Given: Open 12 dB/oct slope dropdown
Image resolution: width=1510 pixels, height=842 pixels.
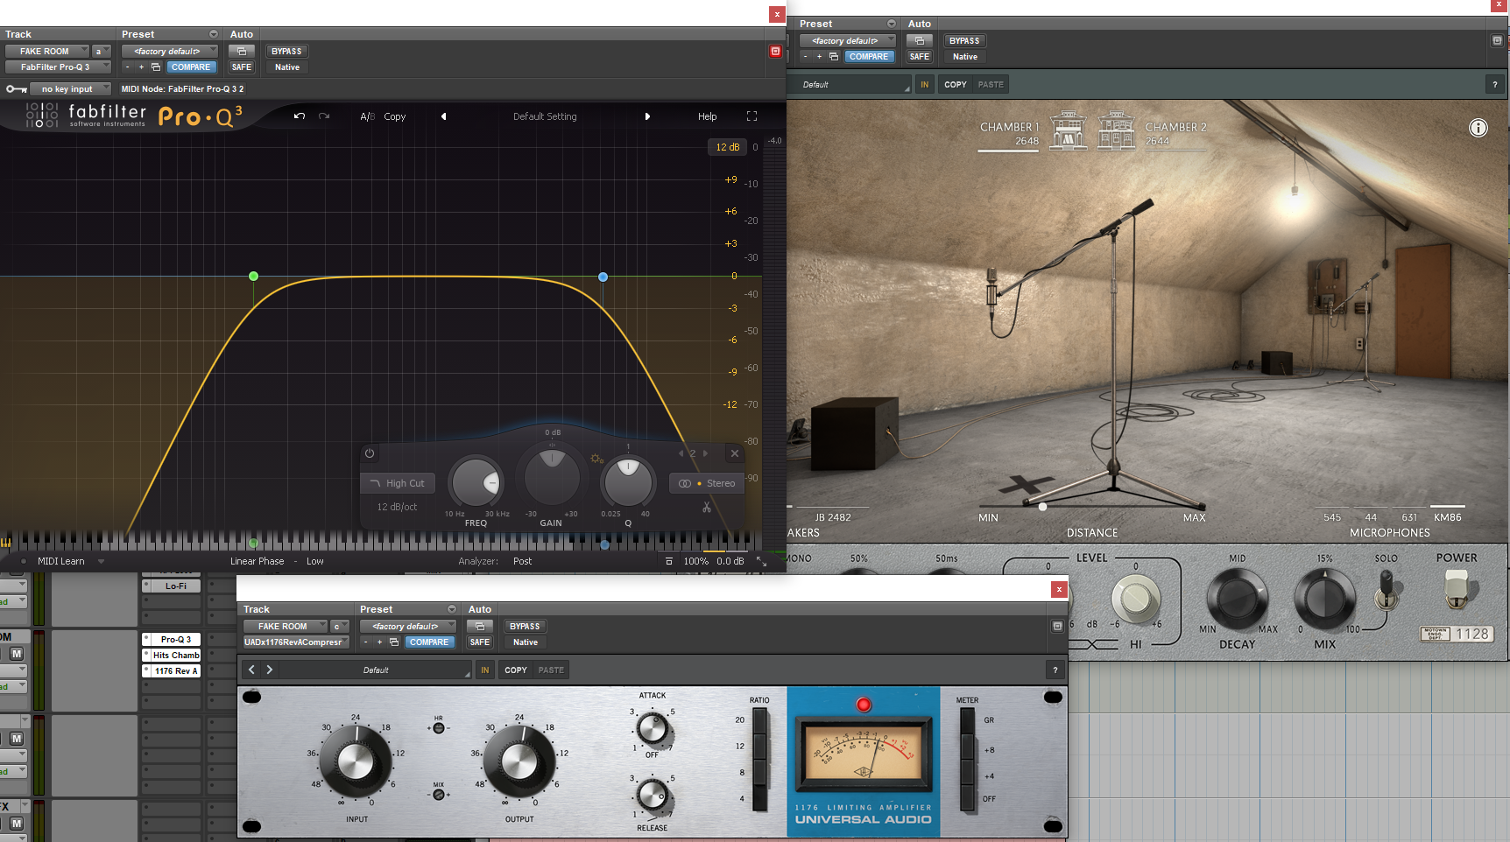Looking at the screenshot, I should click(397, 507).
